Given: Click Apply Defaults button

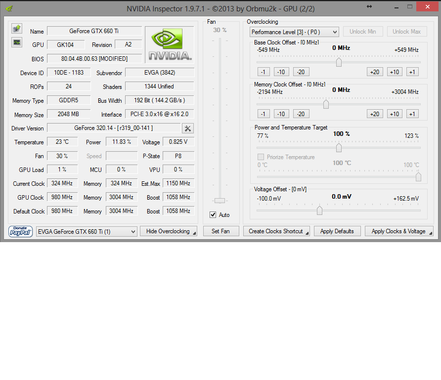Looking at the screenshot, I should [x=337, y=231].
